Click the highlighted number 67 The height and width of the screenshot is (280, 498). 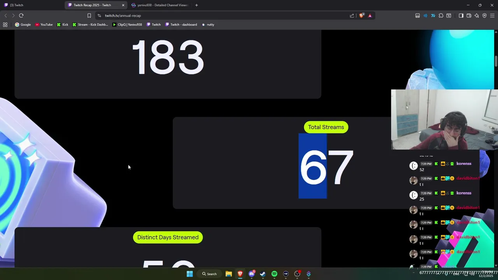(x=326, y=166)
